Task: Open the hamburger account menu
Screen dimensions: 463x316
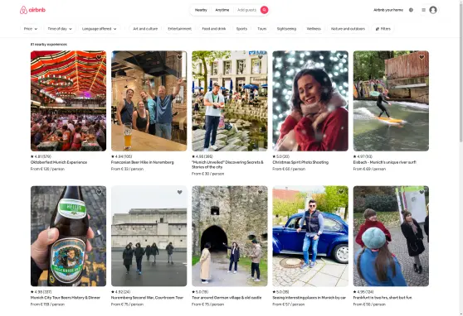Action: (x=423, y=10)
